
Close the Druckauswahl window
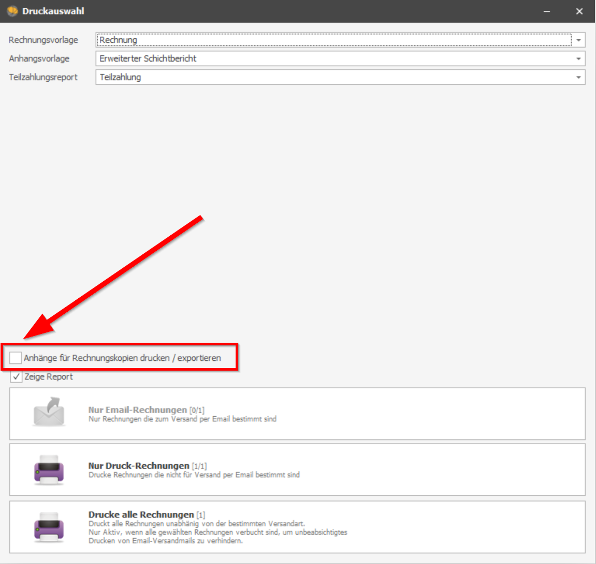pos(579,11)
